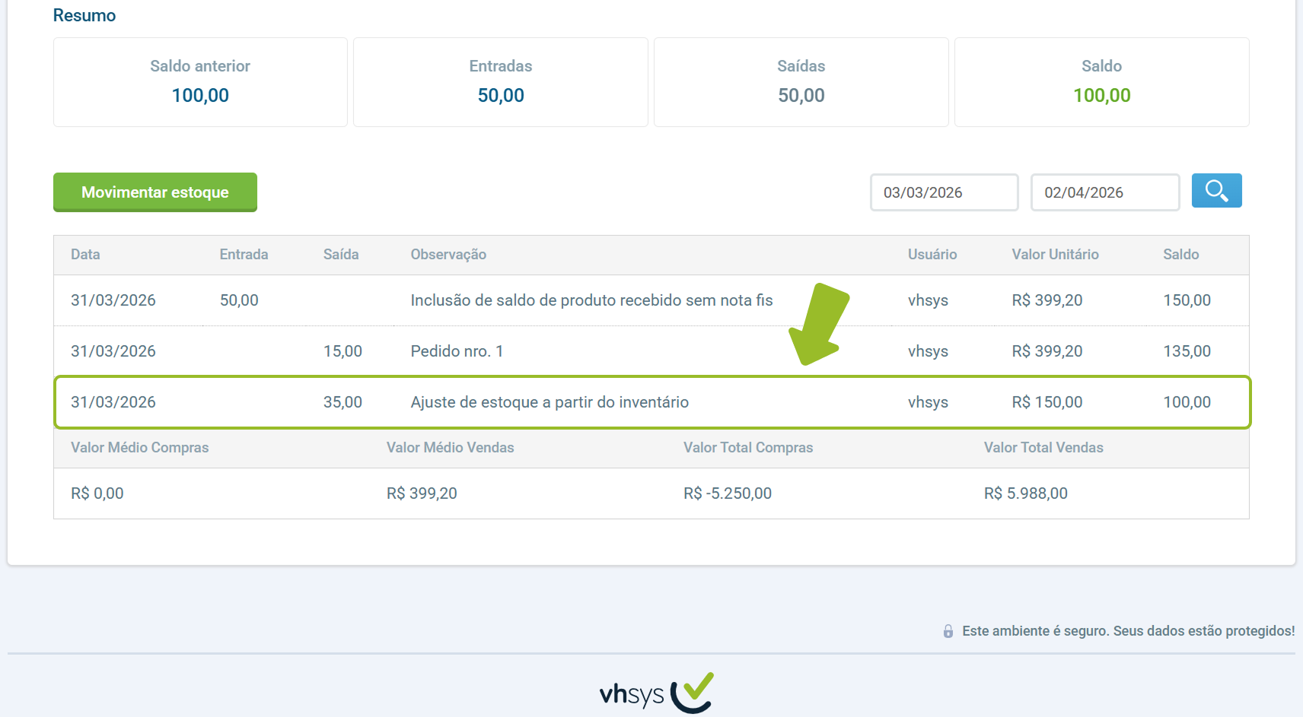This screenshot has width=1303, height=717.
Task: Click the vhsys logo in footer
Action: tap(656, 693)
